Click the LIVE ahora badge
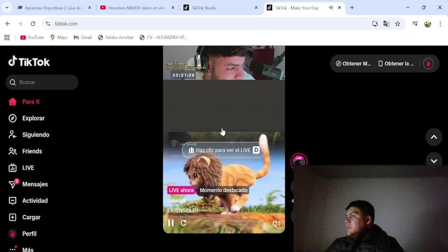 point(181,190)
